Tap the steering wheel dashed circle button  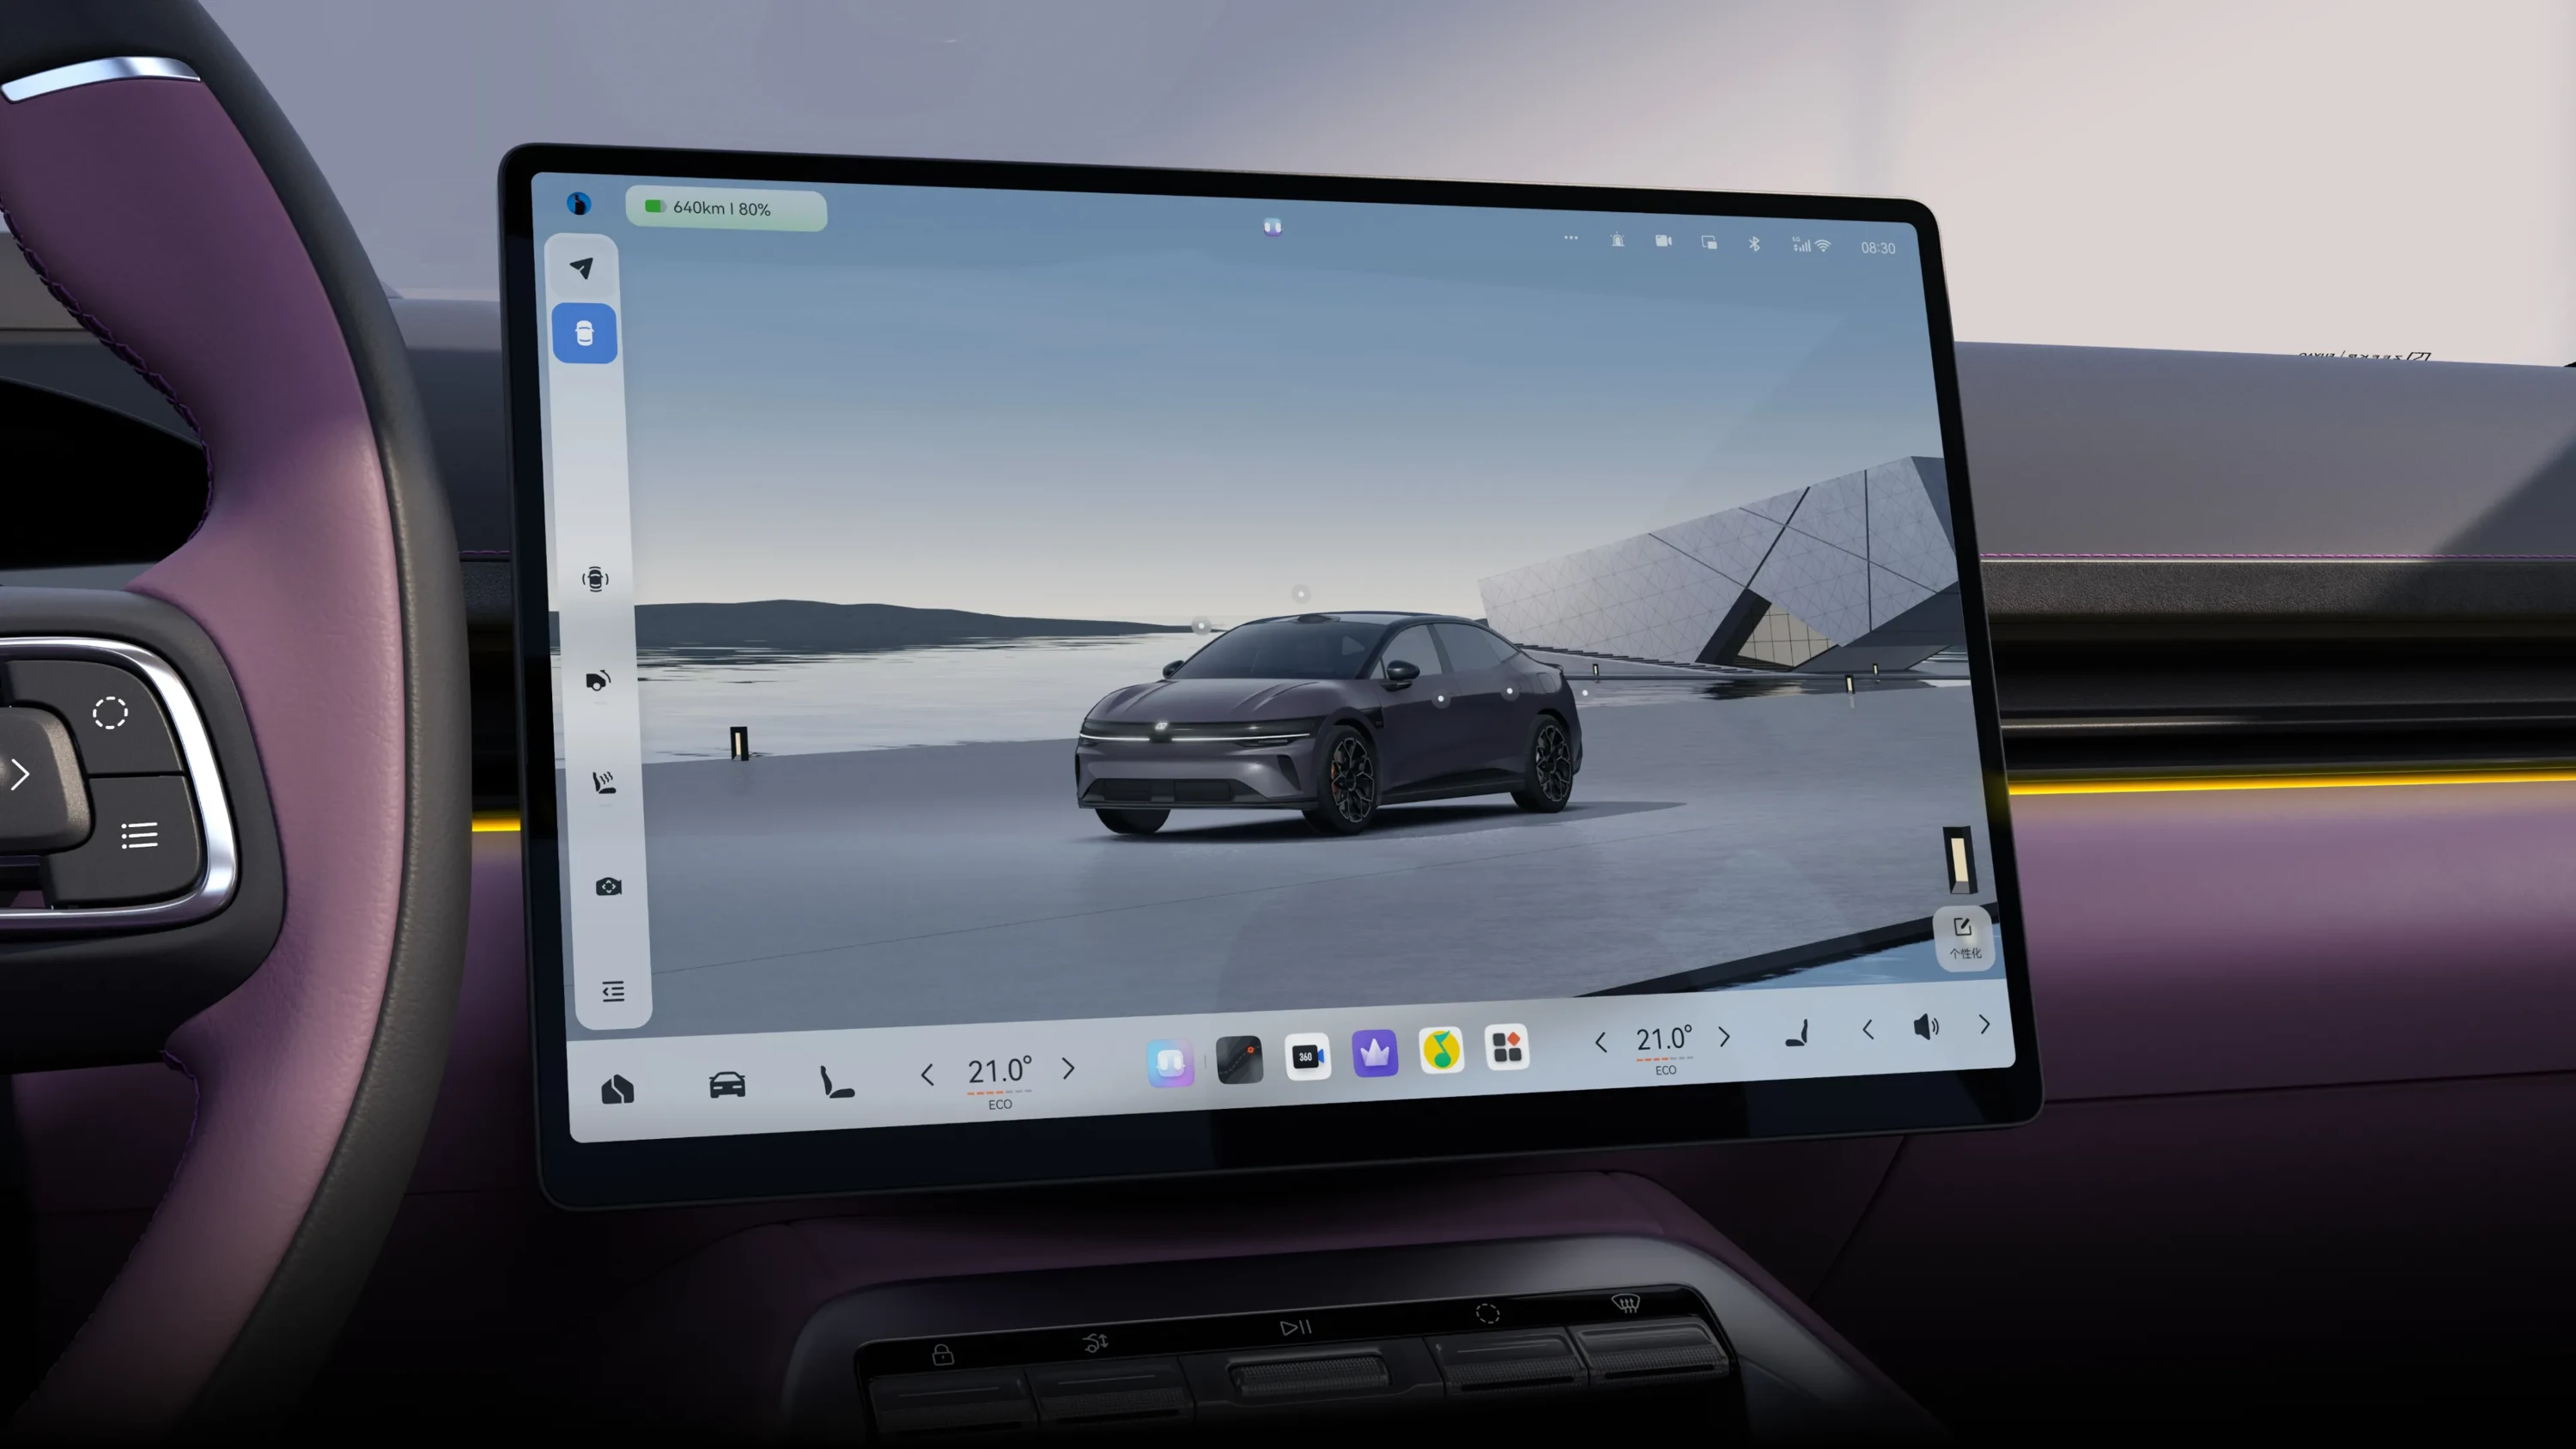point(110,713)
